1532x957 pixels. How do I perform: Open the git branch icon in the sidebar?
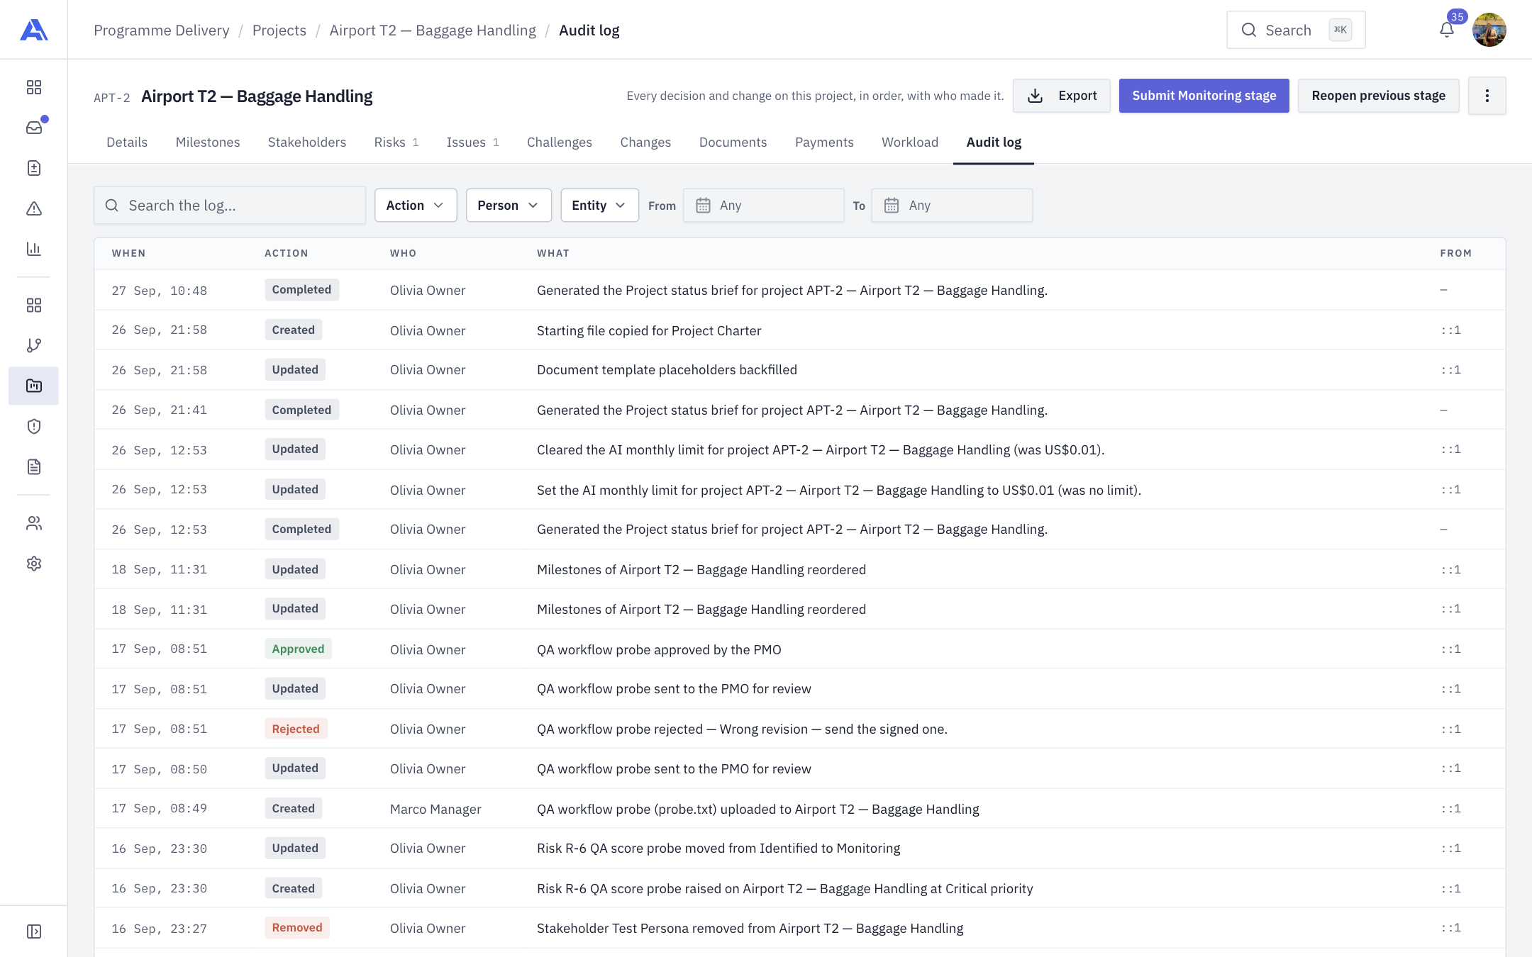[33, 345]
